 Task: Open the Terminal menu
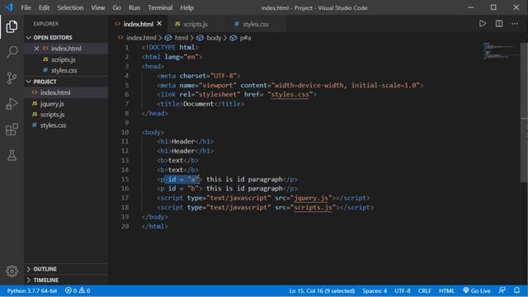pyautogui.click(x=160, y=7)
